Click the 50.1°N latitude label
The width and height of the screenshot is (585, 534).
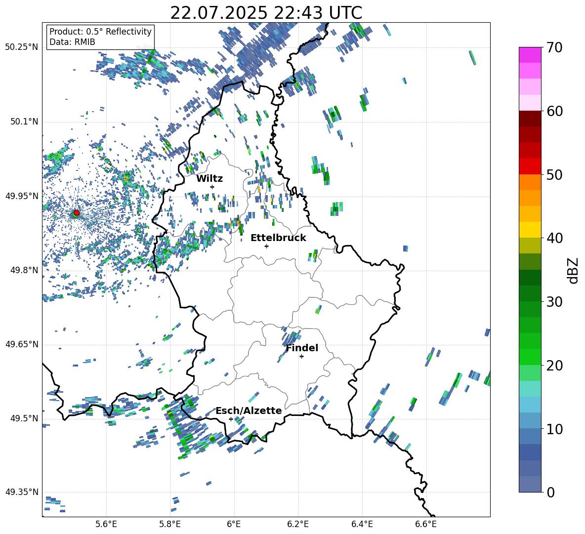(25, 122)
